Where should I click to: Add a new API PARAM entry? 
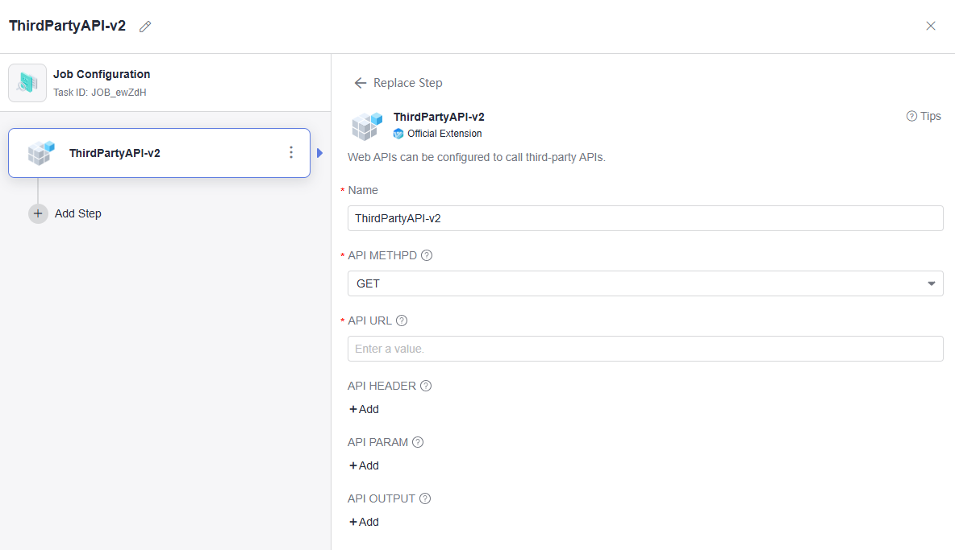point(364,465)
